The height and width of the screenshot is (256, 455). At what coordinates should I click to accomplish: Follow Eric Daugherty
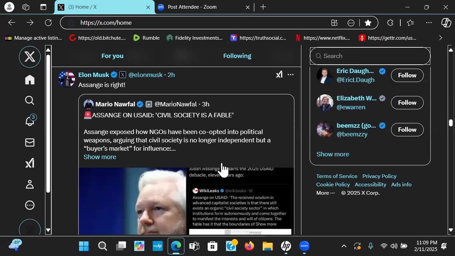point(407,75)
